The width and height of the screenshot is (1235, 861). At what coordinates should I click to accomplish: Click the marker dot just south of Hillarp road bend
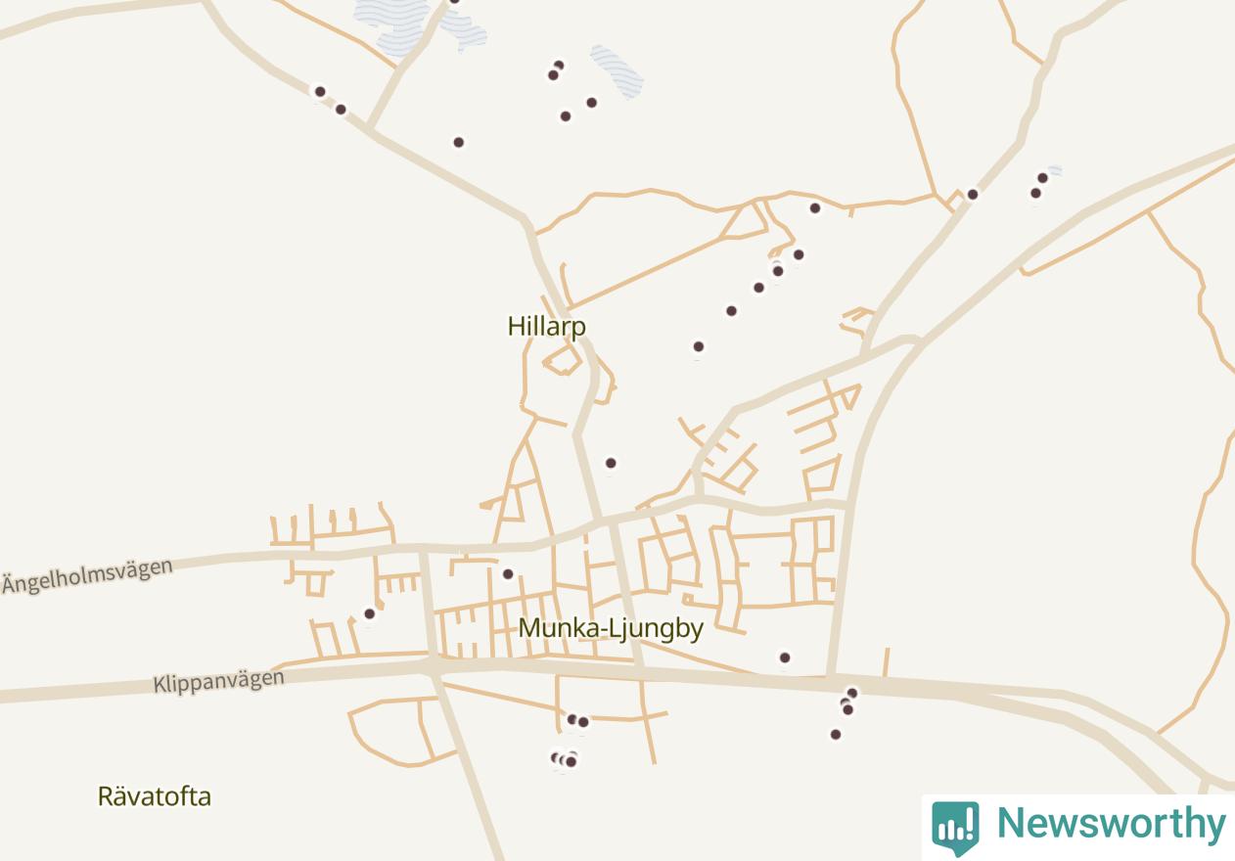pyautogui.click(x=611, y=463)
